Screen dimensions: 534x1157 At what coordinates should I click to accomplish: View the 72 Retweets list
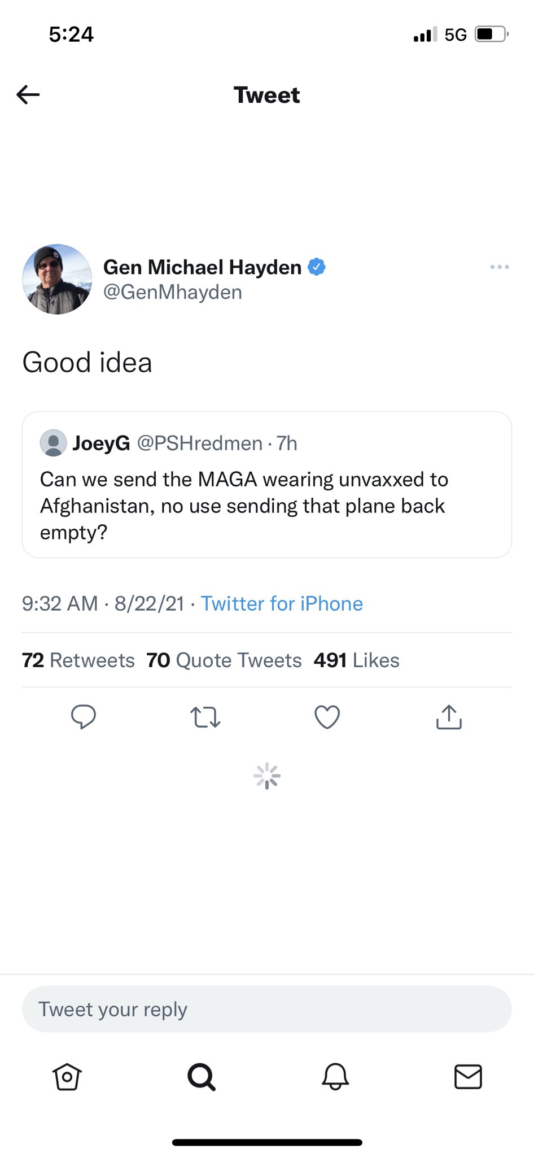click(x=78, y=660)
